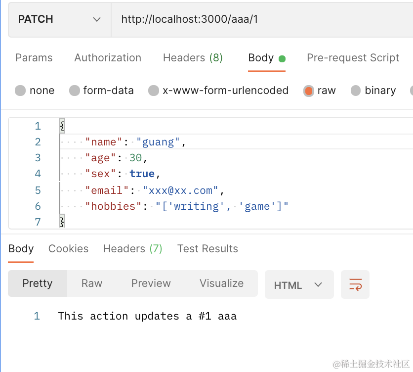Toggle the response line wrap icon
The height and width of the screenshot is (372, 413).
click(355, 284)
